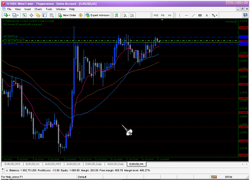Image resolution: width=250 pixels, height=180 pixels.
Task: Click the green buy order line label
Action: 14,39
